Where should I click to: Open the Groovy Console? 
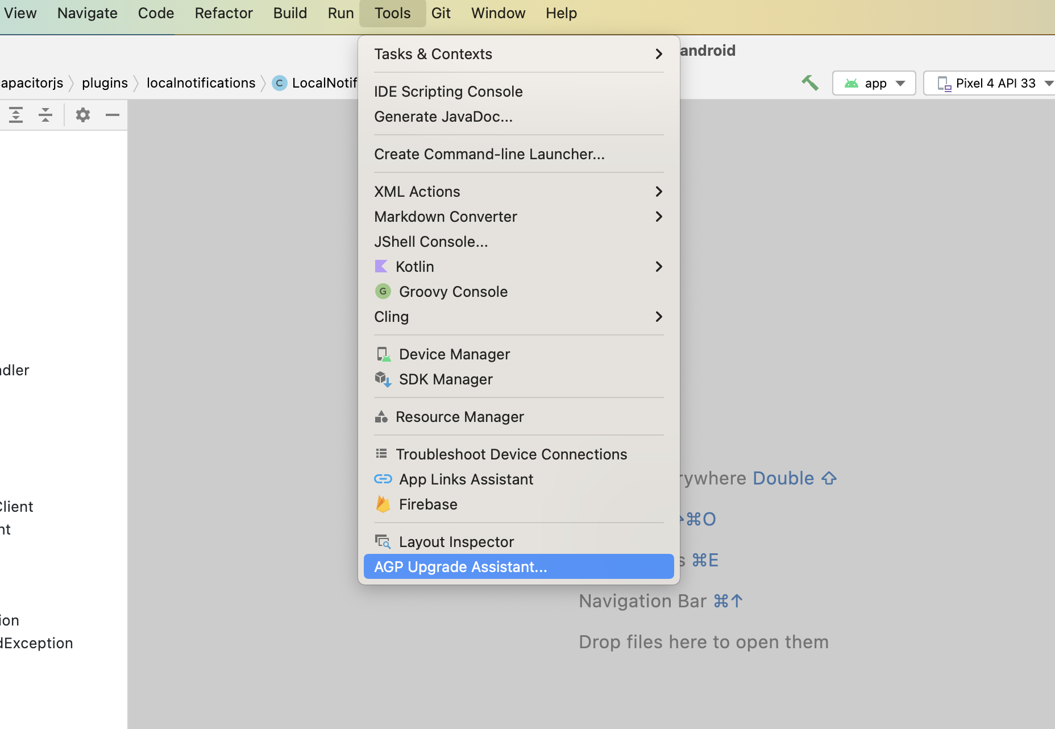tap(452, 292)
